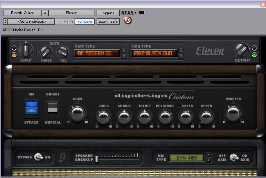Toggle the BRIGHT/NORMAL switch
The image size is (266, 178).
click(52, 108)
